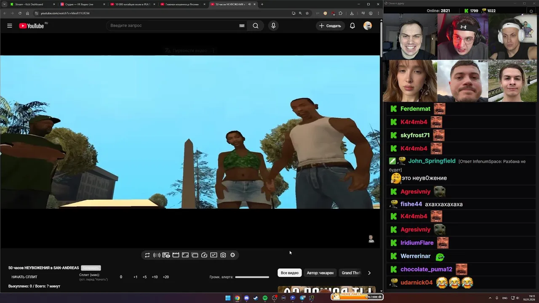Viewport: 539px width, 303px height.
Task: Click username chocolate_puma12 in chat
Action: click(426, 269)
